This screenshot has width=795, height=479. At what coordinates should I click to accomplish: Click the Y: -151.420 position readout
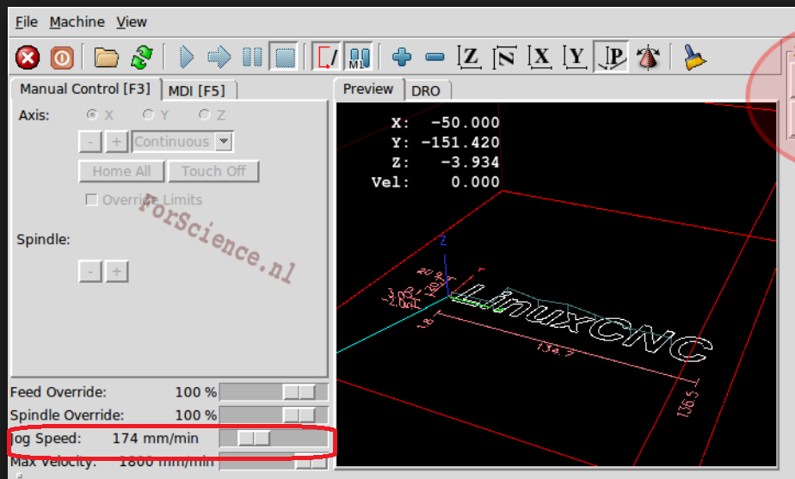[446, 143]
